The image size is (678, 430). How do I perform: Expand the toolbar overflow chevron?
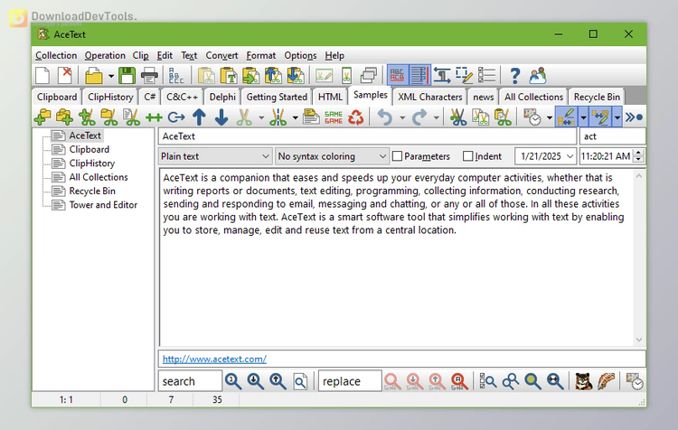click(x=634, y=117)
